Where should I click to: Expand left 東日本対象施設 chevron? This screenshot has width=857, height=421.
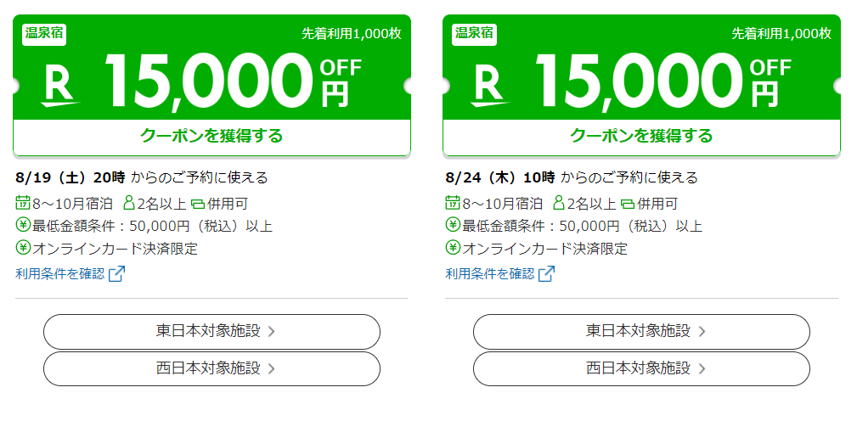click(x=271, y=332)
